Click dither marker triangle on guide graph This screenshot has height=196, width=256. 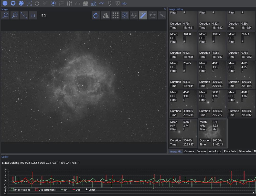click(253, 193)
